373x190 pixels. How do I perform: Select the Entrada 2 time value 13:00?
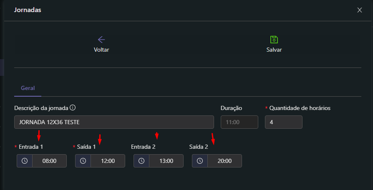[166, 161]
